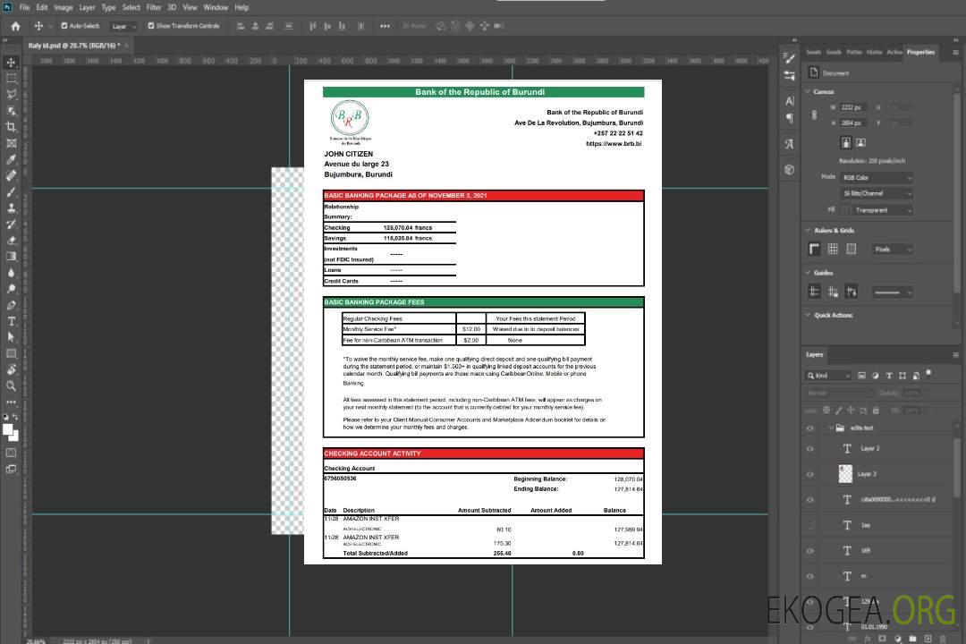
Task: Switch to the Properties tab
Action: pos(920,52)
